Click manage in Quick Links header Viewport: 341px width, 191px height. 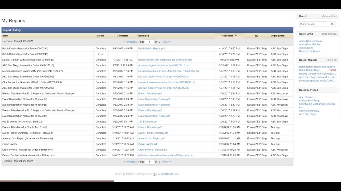[x=332, y=34]
